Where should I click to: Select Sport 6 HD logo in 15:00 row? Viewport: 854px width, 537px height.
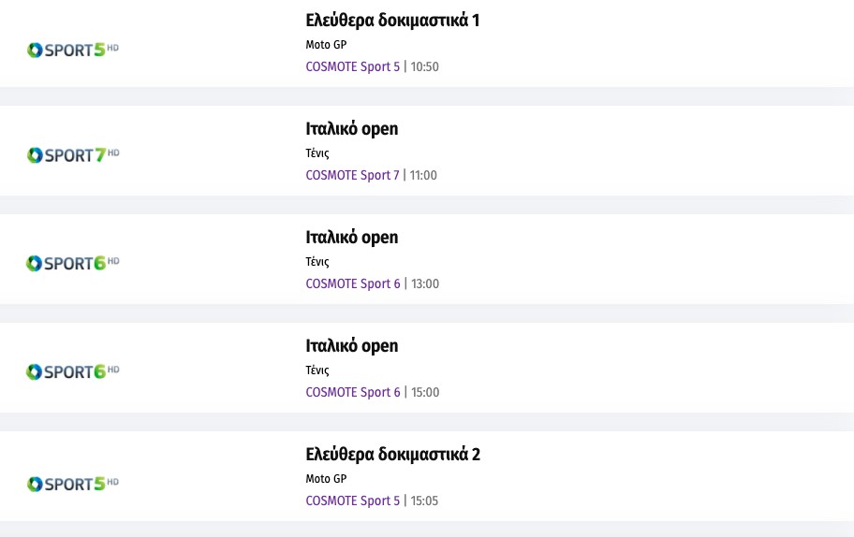coord(73,372)
